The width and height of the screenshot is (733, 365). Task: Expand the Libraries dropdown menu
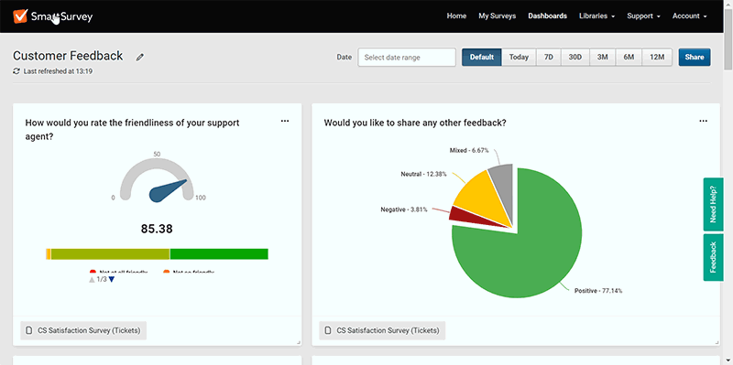click(x=596, y=16)
